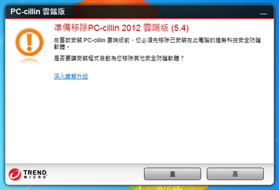Click the wrapped text line 軟體。
This screenshot has height=190, width=279.
tap(61, 47)
